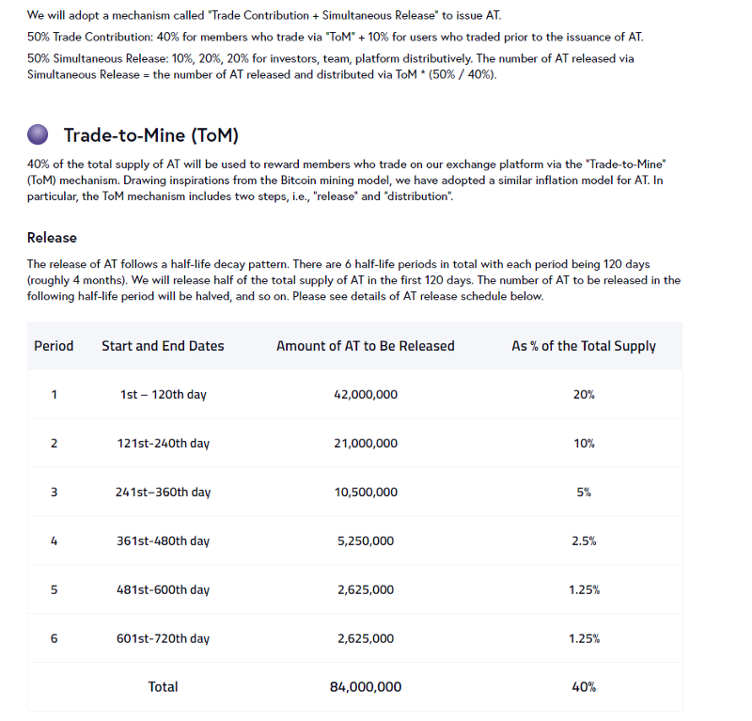This screenshot has width=752, height=721.
Task: Click the "Trade-to-Mine (ToM)" section heading
Action: pyautogui.click(x=150, y=134)
